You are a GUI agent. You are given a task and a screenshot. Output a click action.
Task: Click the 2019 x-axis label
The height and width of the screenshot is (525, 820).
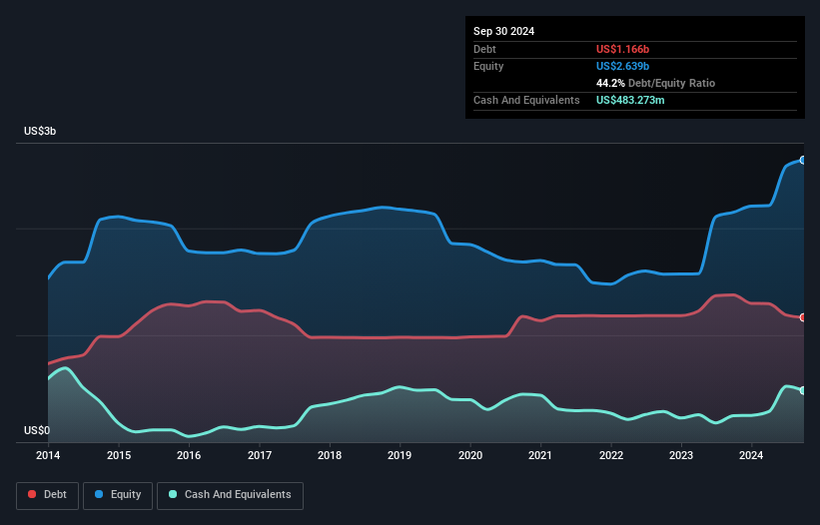click(400, 455)
